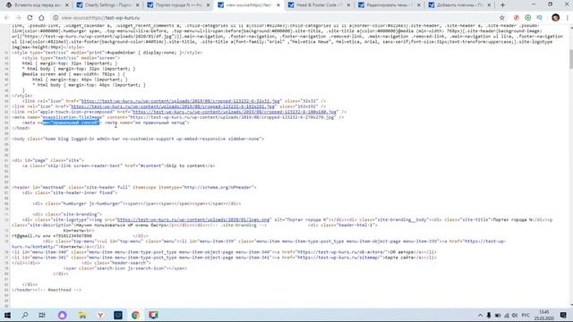Open the volume control in tray
Image resolution: width=573 pixels, height=322 pixels.
click(x=515, y=316)
